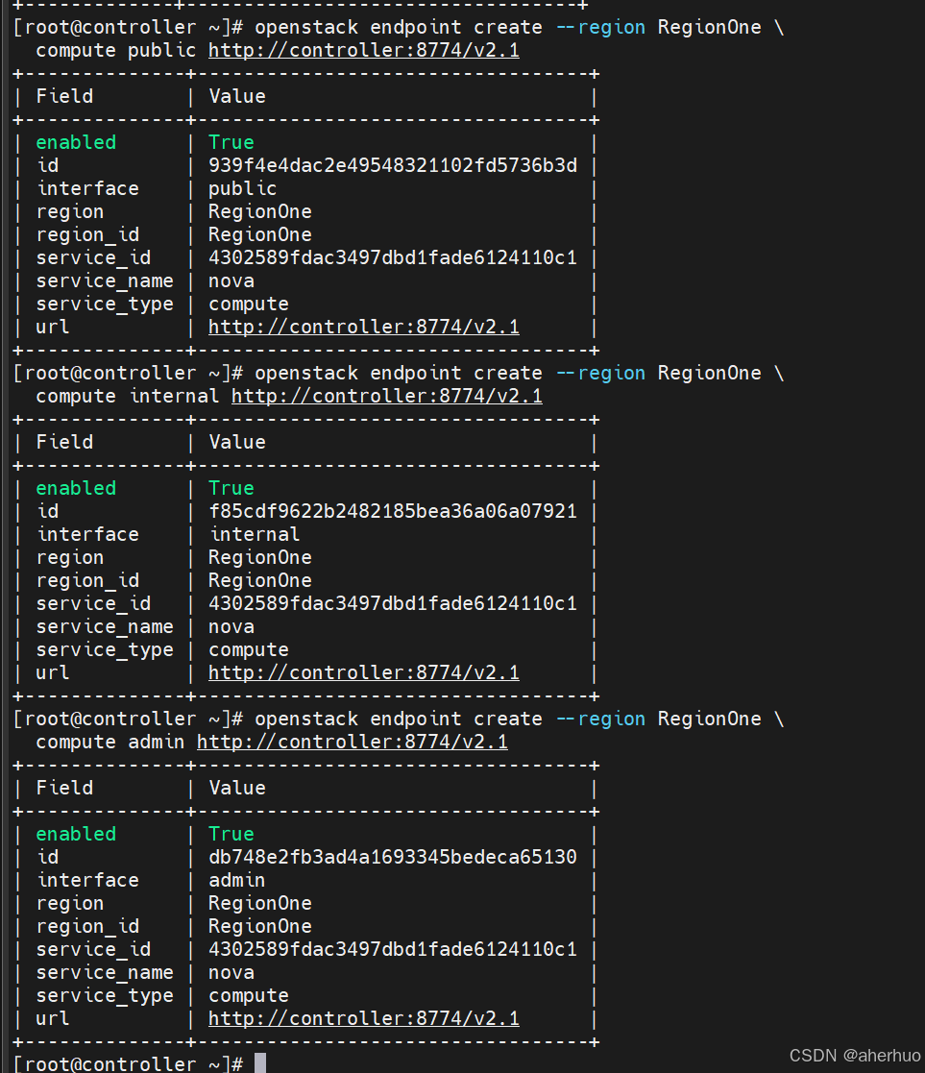
Task: Click 'nova' in the internal endpoint table
Action: tap(231, 627)
